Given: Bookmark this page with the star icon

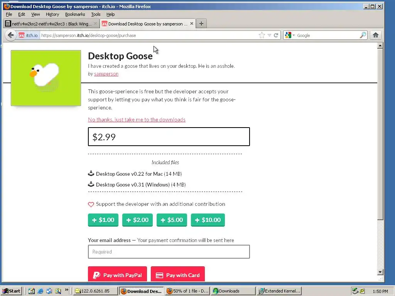Looking at the screenshot, I should coord(262,35).
